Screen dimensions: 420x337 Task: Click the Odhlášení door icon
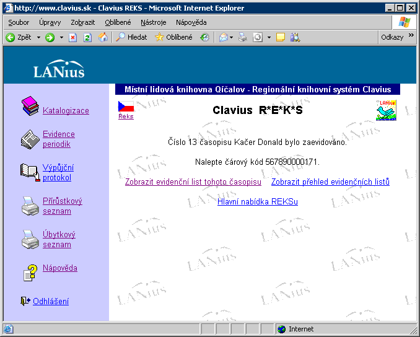(x=25, y=301)
